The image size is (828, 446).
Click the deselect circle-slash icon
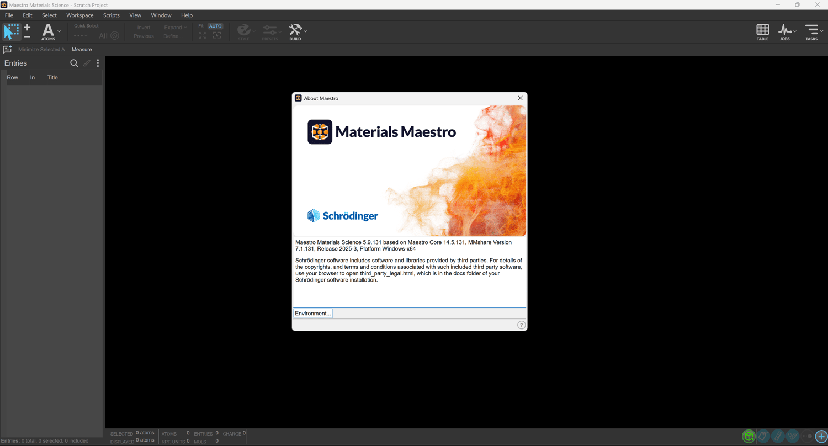click(115, 36)
